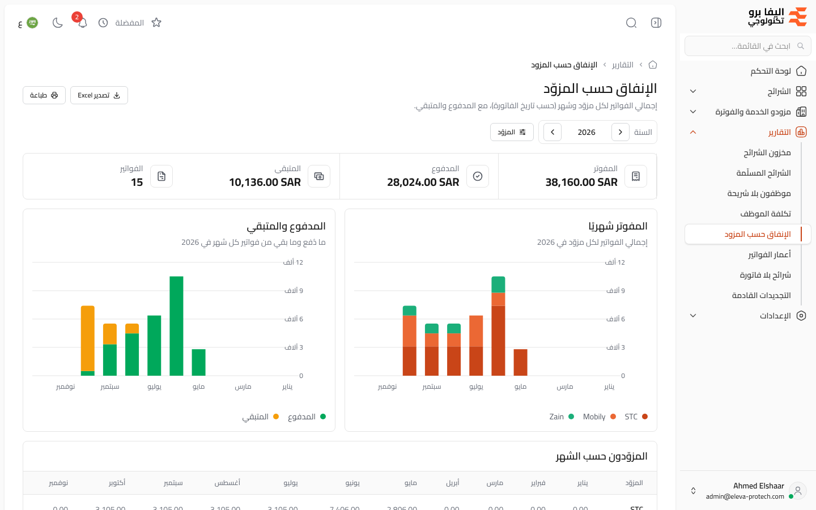Go to home via breadcrumb house icon
This screenshot has height=510, width=816.
tap(653, 65)
